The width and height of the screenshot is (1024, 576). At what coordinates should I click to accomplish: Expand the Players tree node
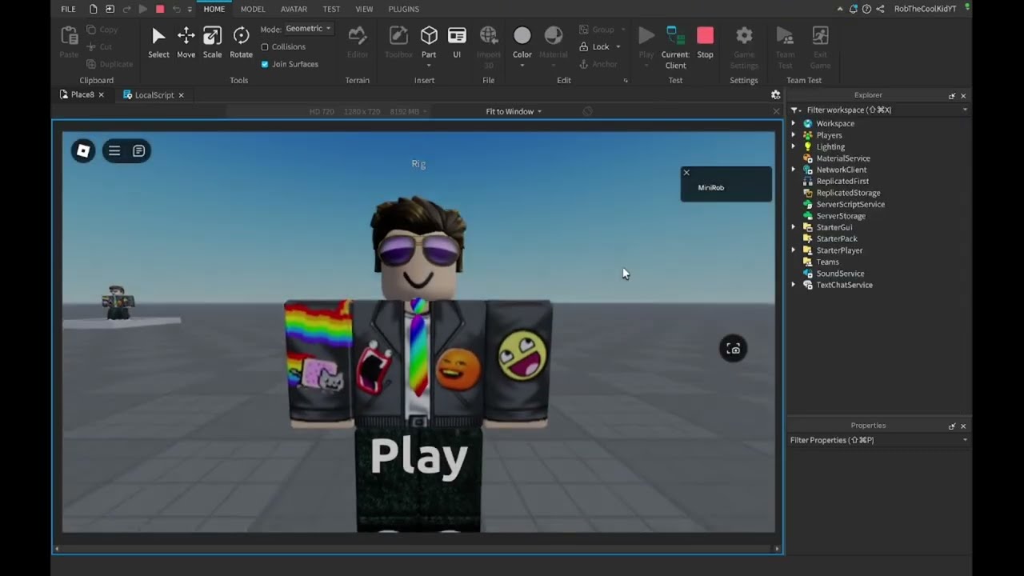794,135
